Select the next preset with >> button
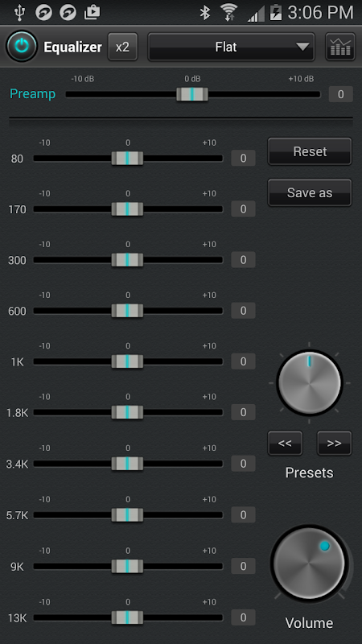The width and height of the screenshot is (362, 644). (334, 444)
